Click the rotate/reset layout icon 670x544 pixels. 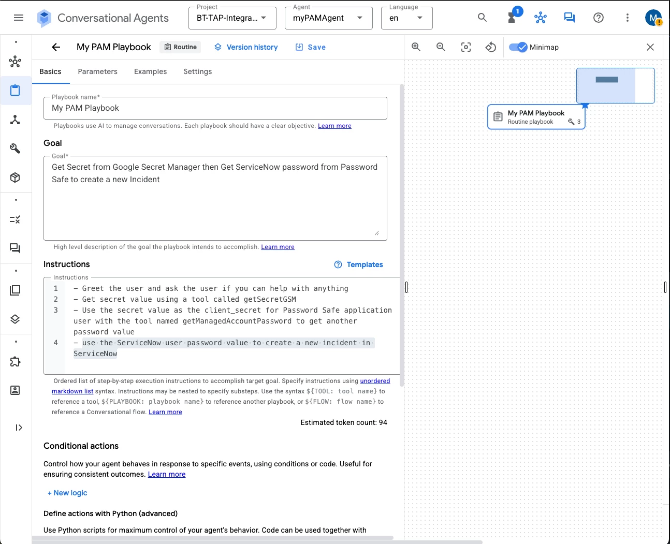click(491, 47)
